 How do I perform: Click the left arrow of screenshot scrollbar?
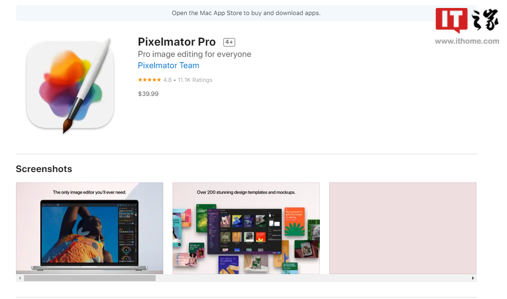(20, 278)
